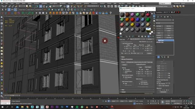Click Go to Start timeline control
The width and height of the screenshot is (195, 109).
(x=148, y=101)
